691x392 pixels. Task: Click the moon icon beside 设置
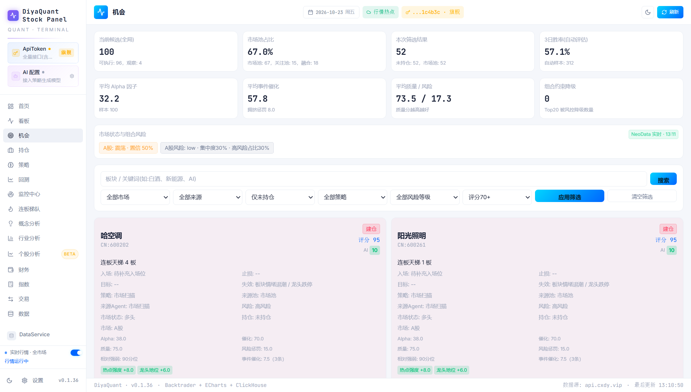9,380
